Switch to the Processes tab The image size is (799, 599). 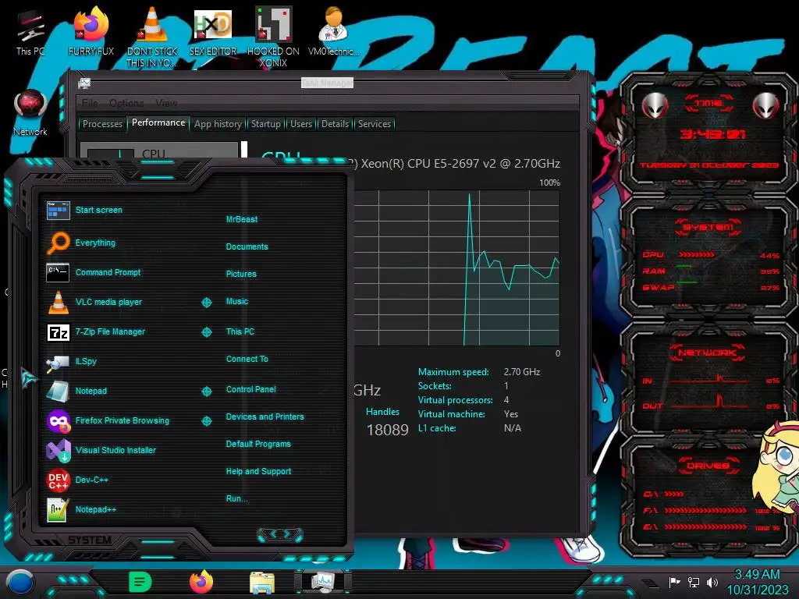click(x=102, y=124)
